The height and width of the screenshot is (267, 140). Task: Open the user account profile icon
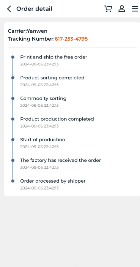122,9
